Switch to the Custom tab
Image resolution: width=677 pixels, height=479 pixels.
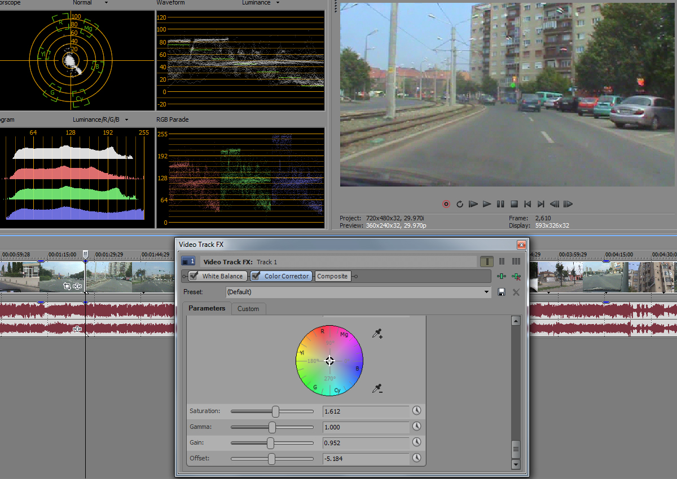(248, 309)
